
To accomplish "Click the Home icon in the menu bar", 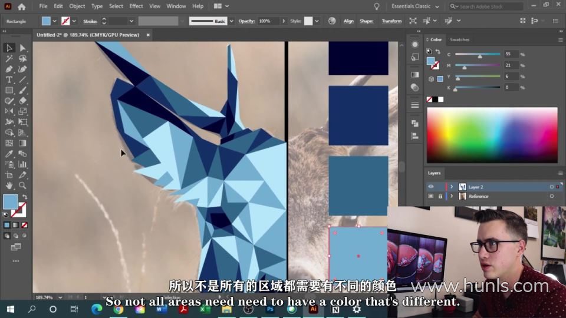I will coord(22,6).
